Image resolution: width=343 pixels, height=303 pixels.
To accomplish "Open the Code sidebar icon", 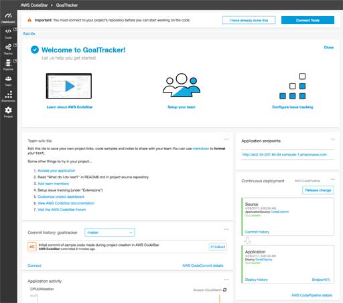I will [x=8, y=34].
